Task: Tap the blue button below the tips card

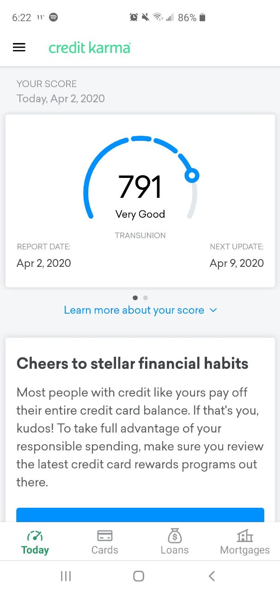Action: click(x=140, y=515)
